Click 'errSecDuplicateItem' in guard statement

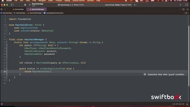pos(53,69)
